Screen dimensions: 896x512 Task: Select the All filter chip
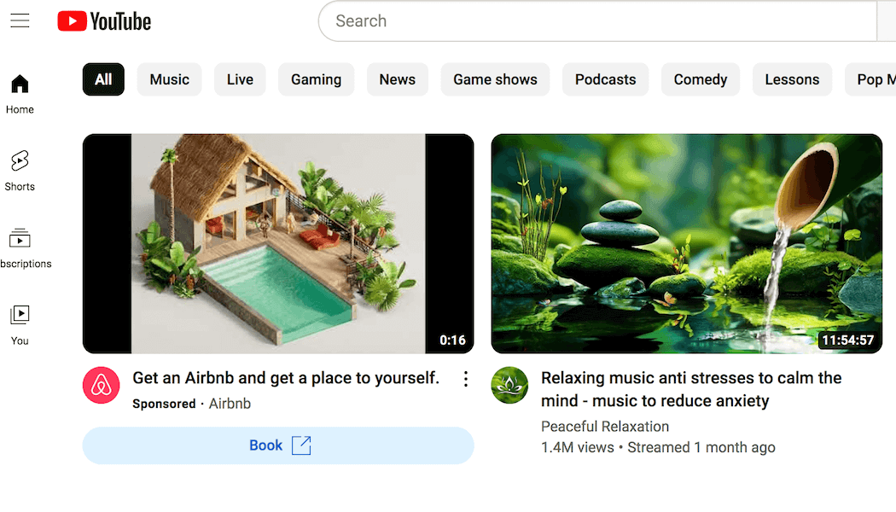[103, 79]
